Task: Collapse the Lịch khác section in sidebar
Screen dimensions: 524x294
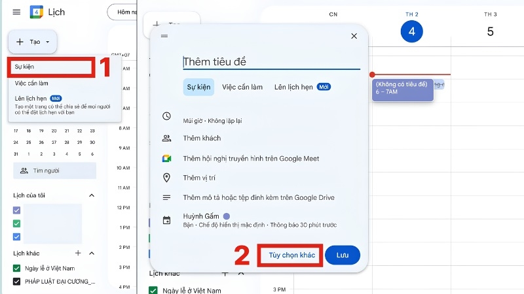Action: (x=92, y=253)
